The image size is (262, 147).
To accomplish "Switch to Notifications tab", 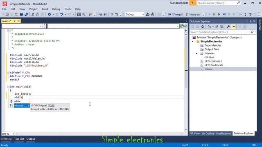I will [224, 134].
